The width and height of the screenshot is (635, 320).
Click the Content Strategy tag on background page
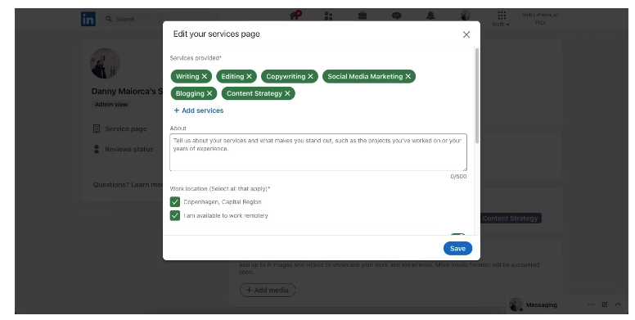click(x=510, y=219)
